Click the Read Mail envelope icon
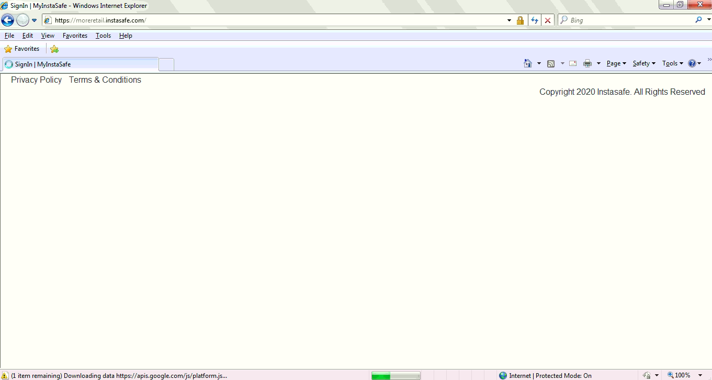 click(x=573, y=63)
